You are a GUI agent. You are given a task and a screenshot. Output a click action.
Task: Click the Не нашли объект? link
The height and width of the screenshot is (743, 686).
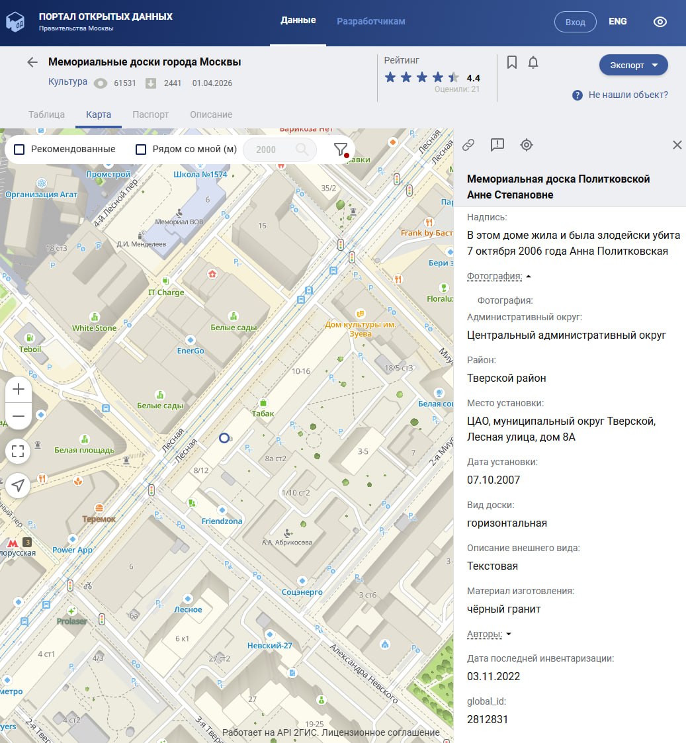[628, 95]
